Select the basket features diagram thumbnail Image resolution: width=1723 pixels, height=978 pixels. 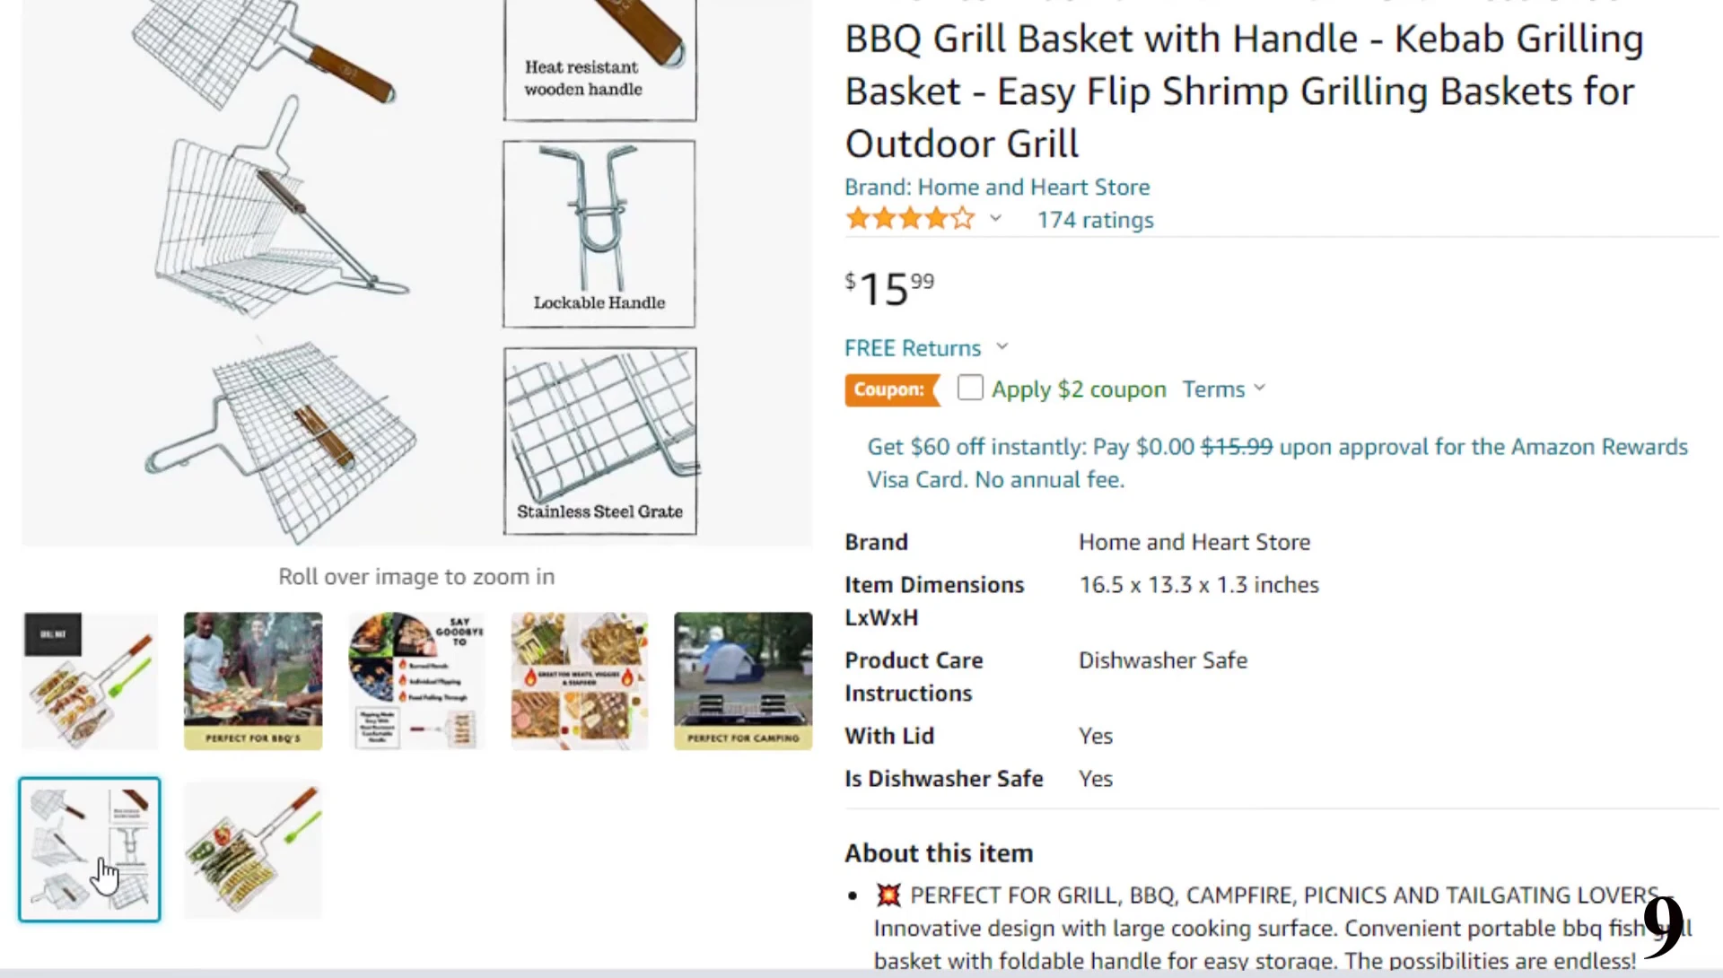(90, 850)
